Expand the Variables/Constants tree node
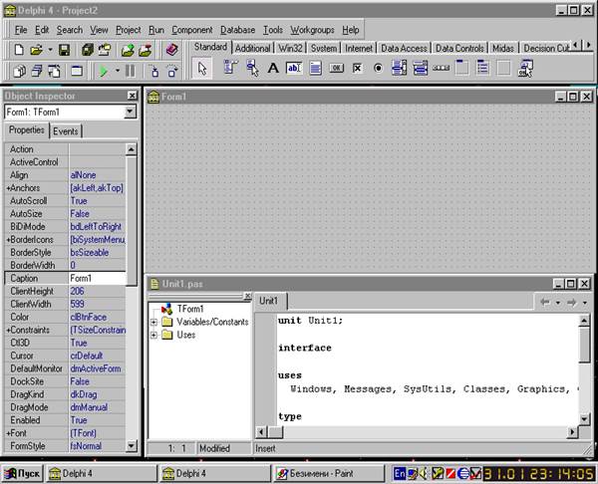This screenshot has height=484, width=598. pos(154,322)
